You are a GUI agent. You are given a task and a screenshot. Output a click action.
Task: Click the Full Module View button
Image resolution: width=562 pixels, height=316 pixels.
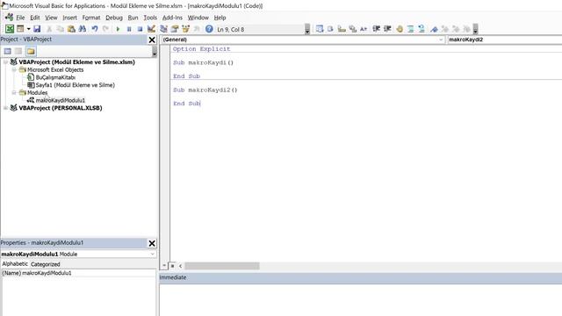(172, 266)
